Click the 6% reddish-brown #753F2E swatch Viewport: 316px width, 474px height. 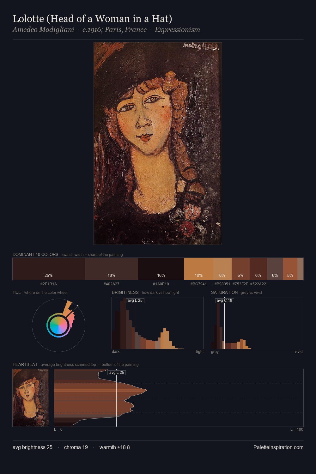click(x=240, y=269)
